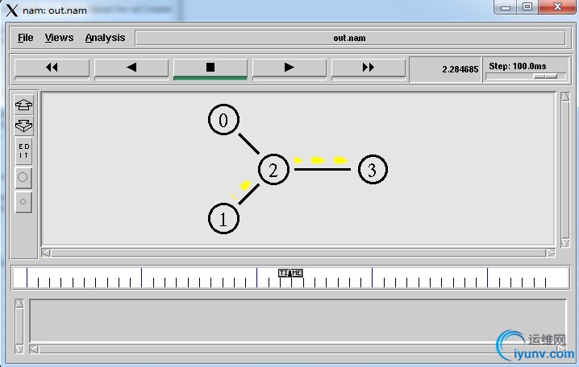Click the link between nodes 2 and 3

pos(323,170)
